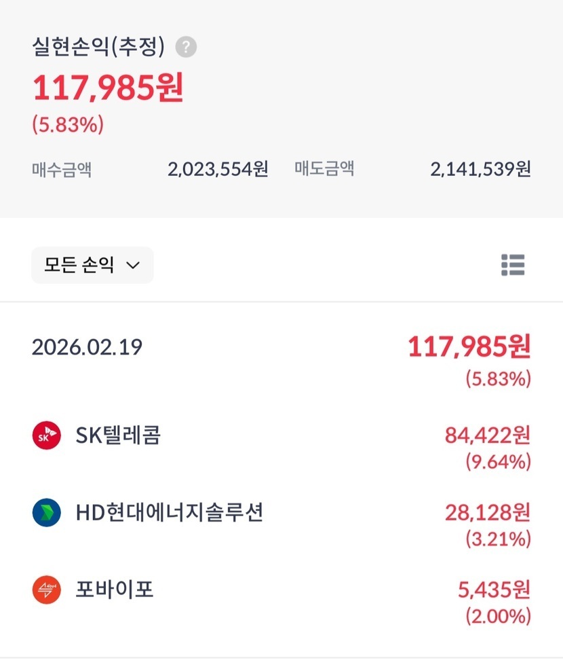
Task: Open the 모든 손익 filter dropdown
Action: [x=92, y=265]
